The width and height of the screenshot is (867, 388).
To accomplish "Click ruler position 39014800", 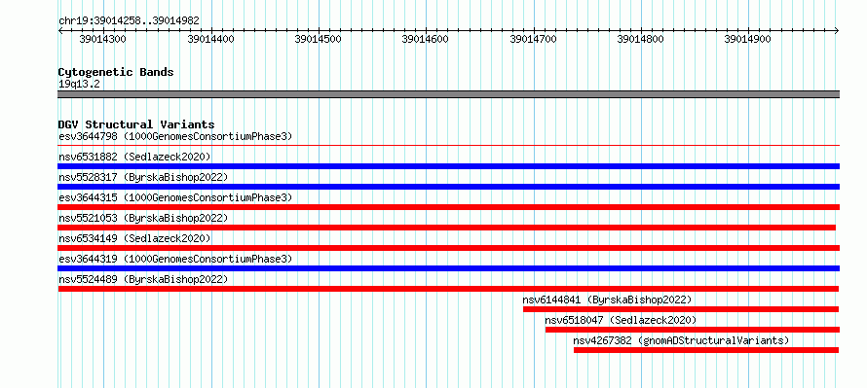I will (x=640, y=39).
